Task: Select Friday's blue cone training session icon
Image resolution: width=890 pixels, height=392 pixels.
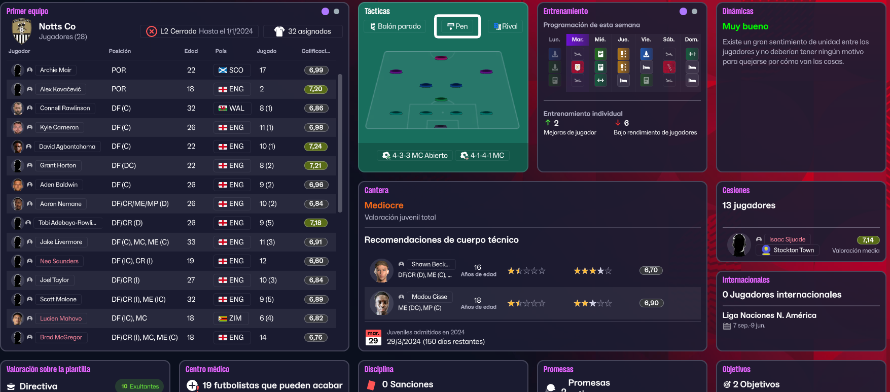Action: [646, 54]
